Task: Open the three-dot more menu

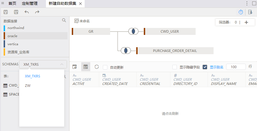Action: (247, 3)
